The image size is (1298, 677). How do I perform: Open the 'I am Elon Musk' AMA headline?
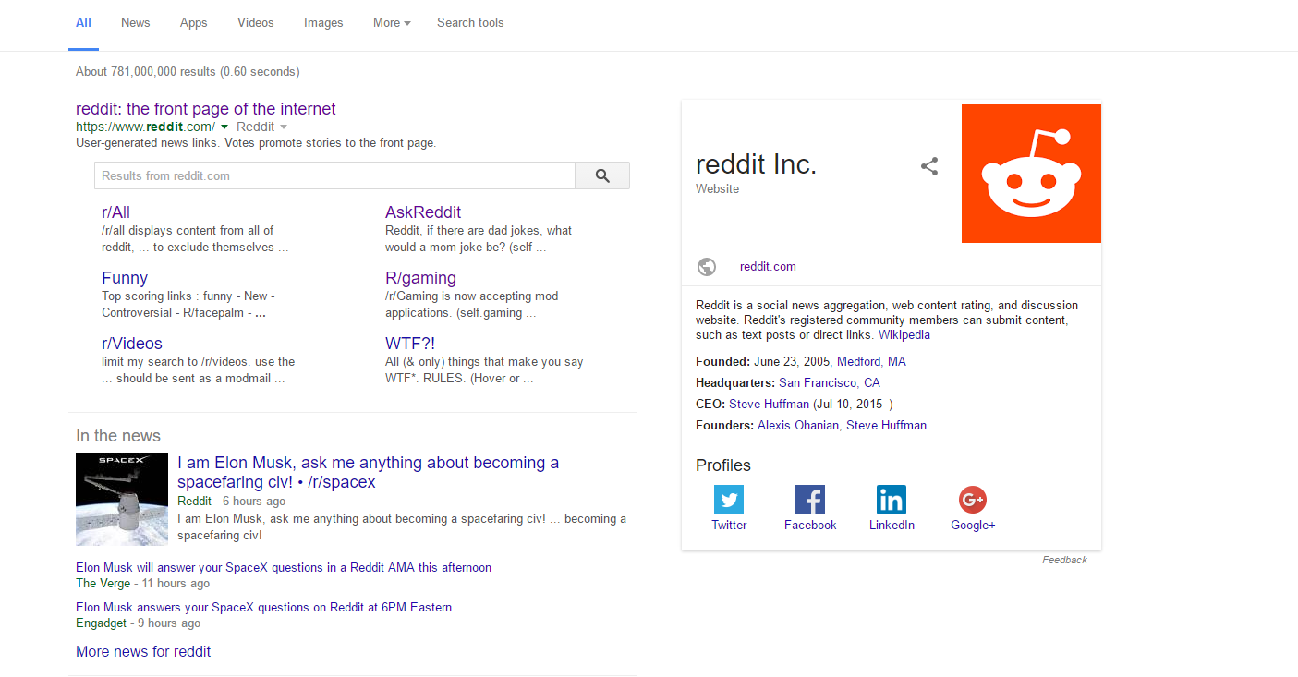coord(369,472)
